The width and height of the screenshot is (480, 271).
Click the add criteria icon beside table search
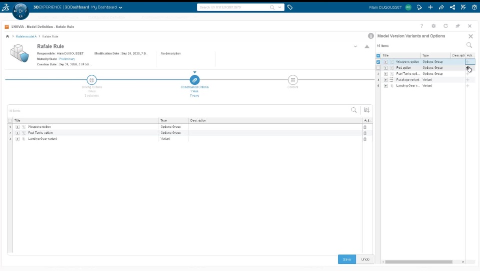click(x=366, y=110)
